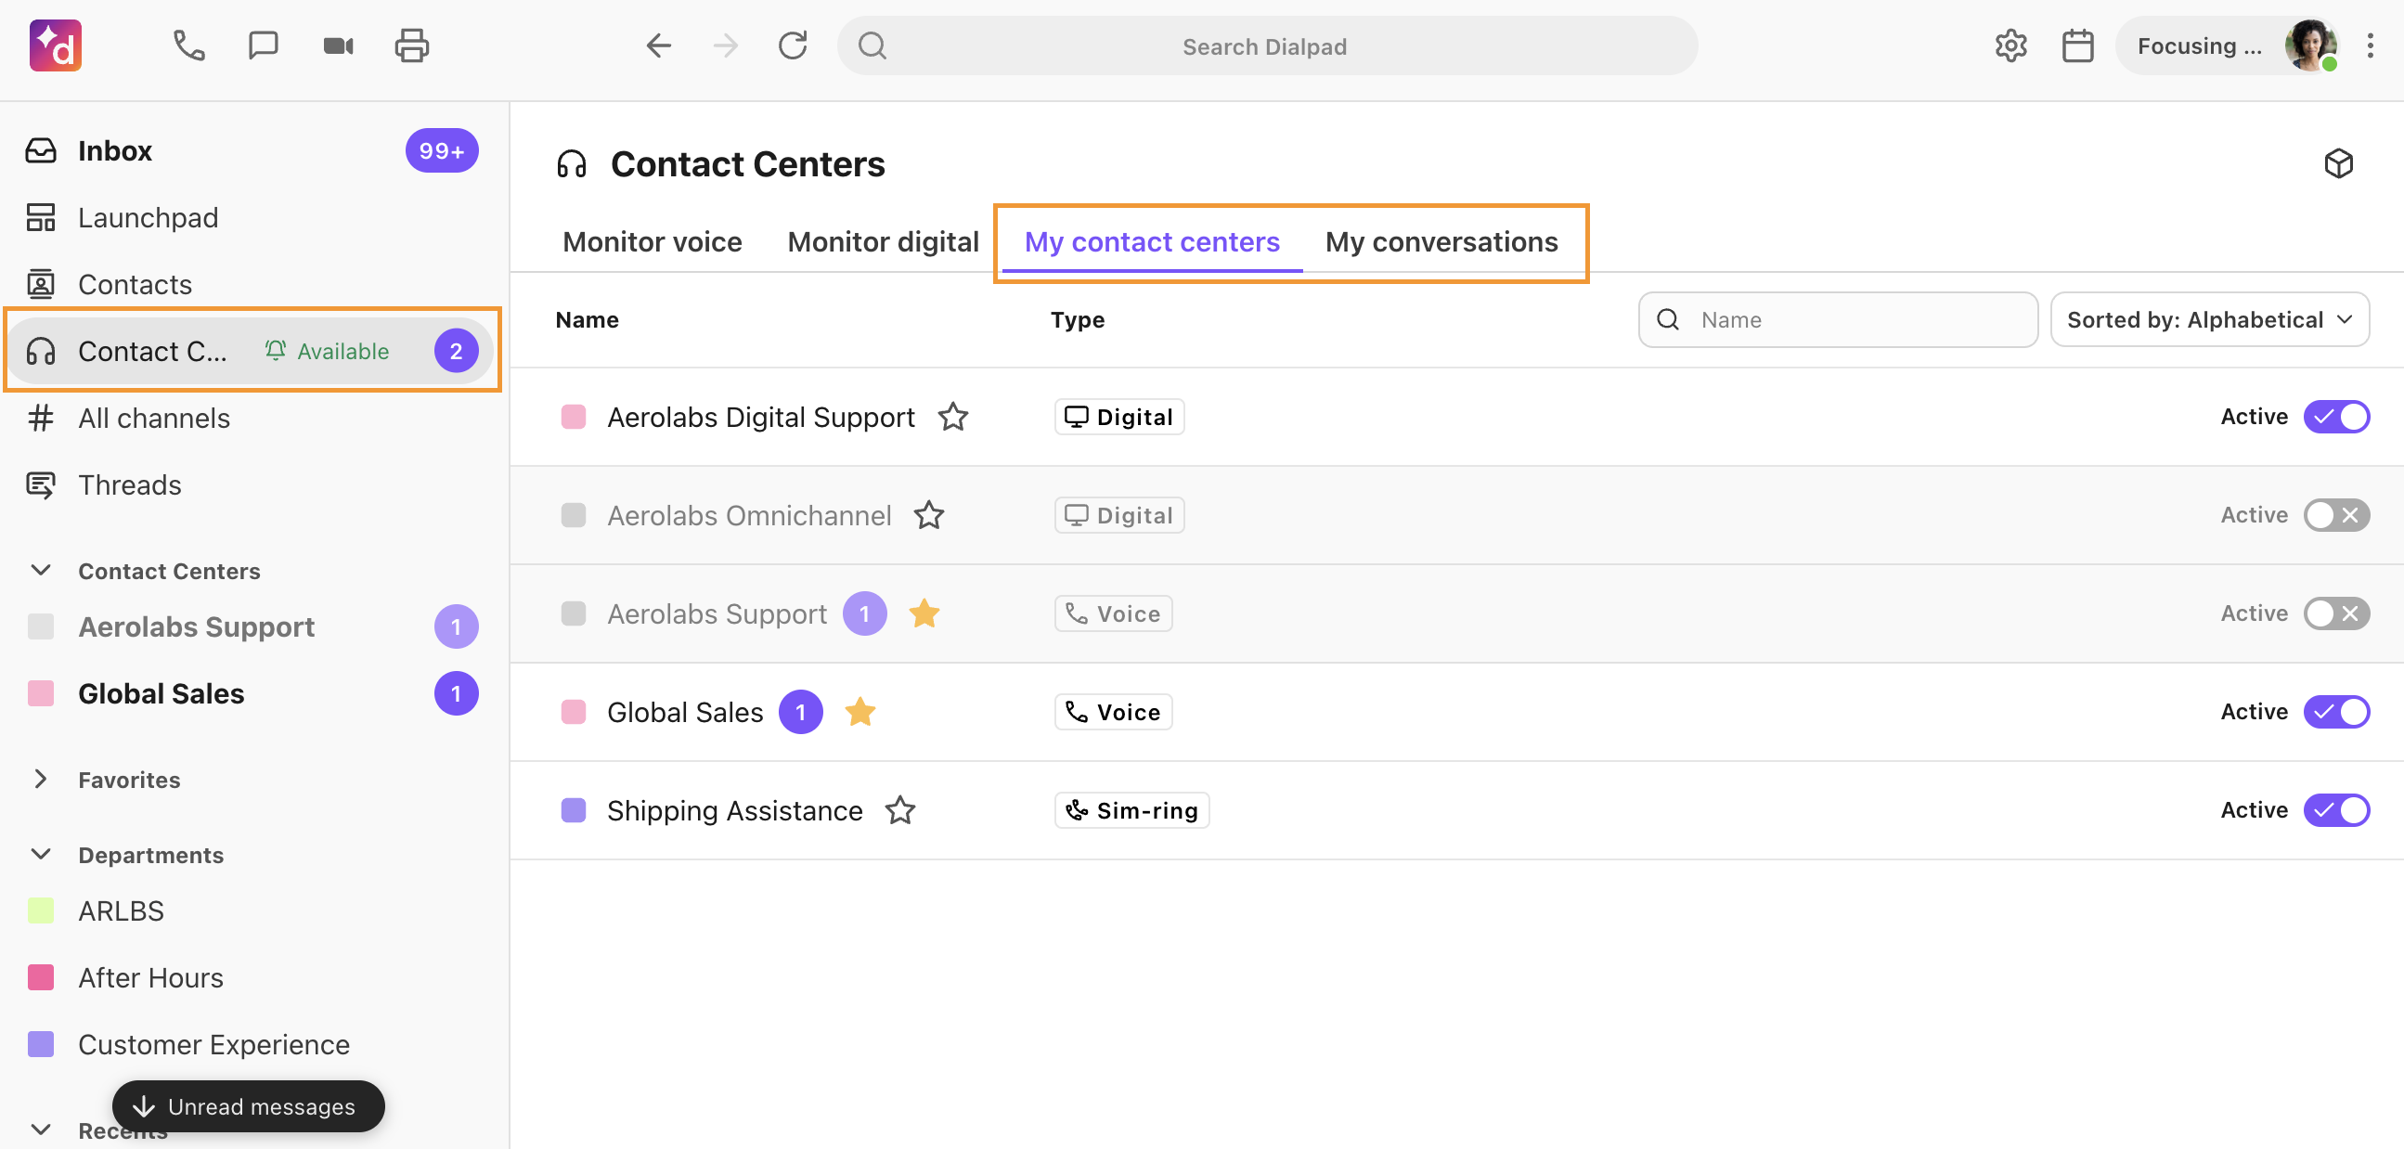Open Customer Experience department

pyautogui.click(x=252, y=1044)
